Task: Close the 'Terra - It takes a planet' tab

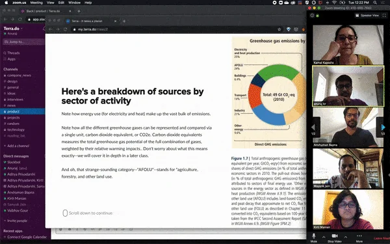Action: coord(115,21)
